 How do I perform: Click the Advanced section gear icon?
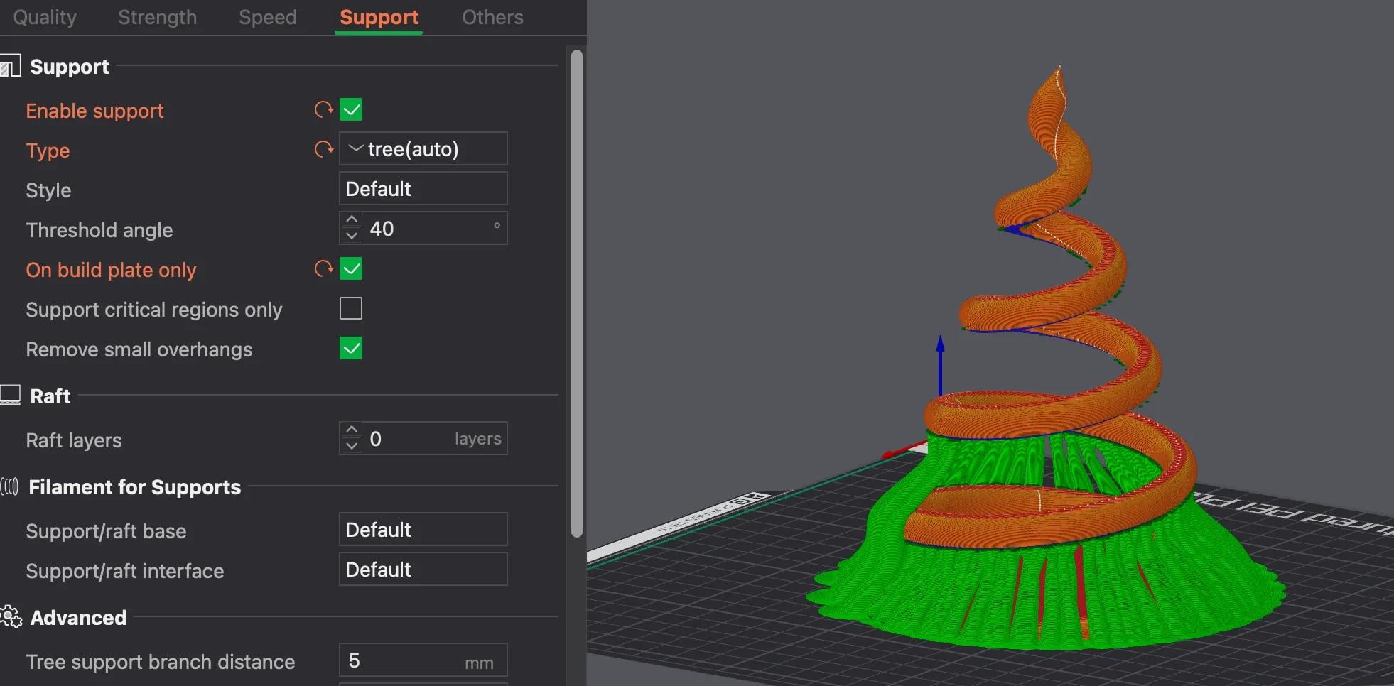(11, 617)
